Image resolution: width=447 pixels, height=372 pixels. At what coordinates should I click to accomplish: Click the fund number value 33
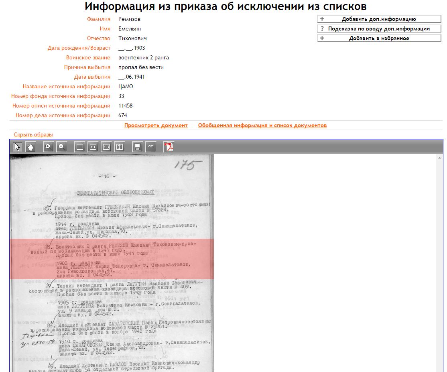click(x=121, y=96)
